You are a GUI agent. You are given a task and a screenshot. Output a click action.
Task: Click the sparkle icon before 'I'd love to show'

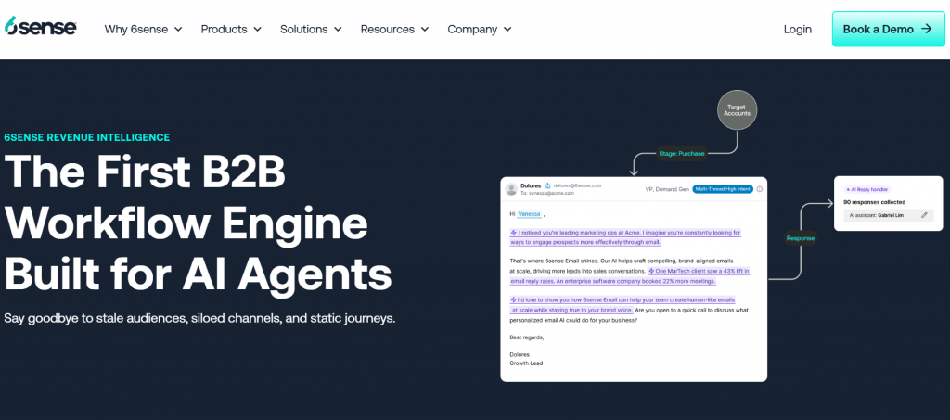[513, 299]
